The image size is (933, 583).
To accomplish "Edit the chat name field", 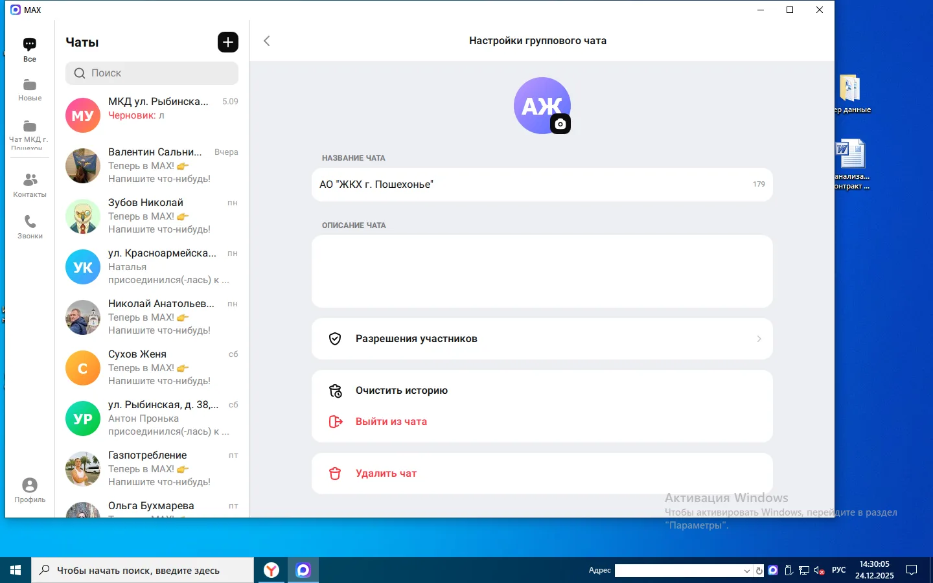I will point(531,185).
